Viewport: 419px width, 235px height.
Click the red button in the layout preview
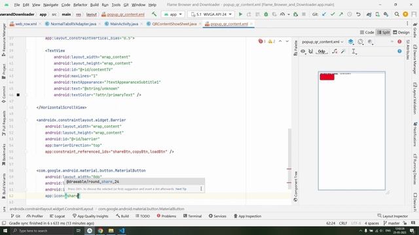click(x=327, y=77)
